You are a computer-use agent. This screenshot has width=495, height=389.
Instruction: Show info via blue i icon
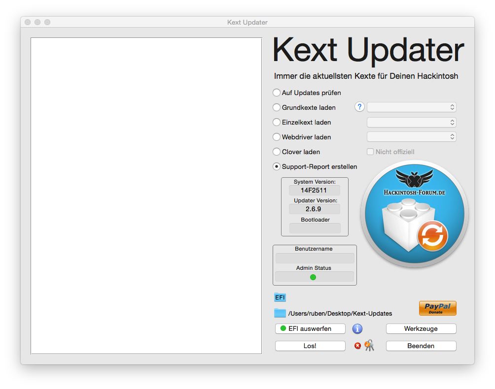357,329
